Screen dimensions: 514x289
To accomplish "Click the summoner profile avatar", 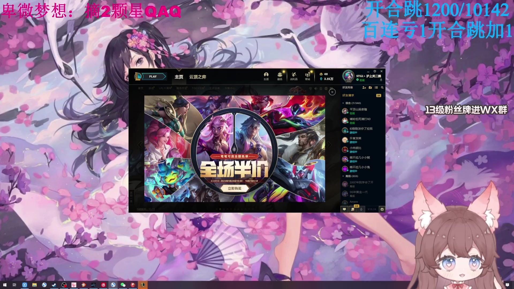I will pyautogui.click(x=348, y=76).
